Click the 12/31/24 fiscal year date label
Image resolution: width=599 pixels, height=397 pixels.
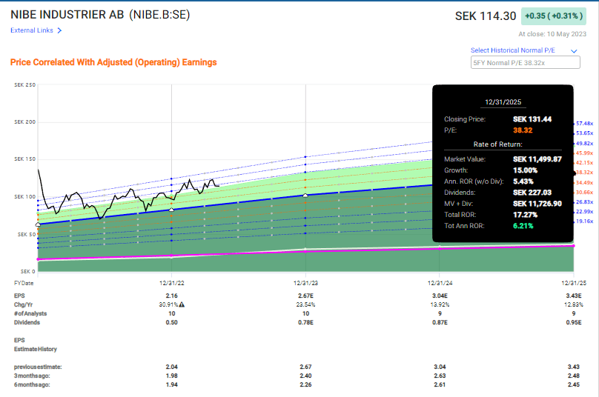(x=440, y=283)
